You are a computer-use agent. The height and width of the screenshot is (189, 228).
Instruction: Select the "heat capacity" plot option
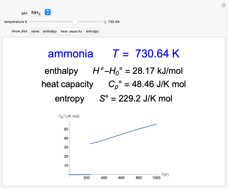coord(71,31)
